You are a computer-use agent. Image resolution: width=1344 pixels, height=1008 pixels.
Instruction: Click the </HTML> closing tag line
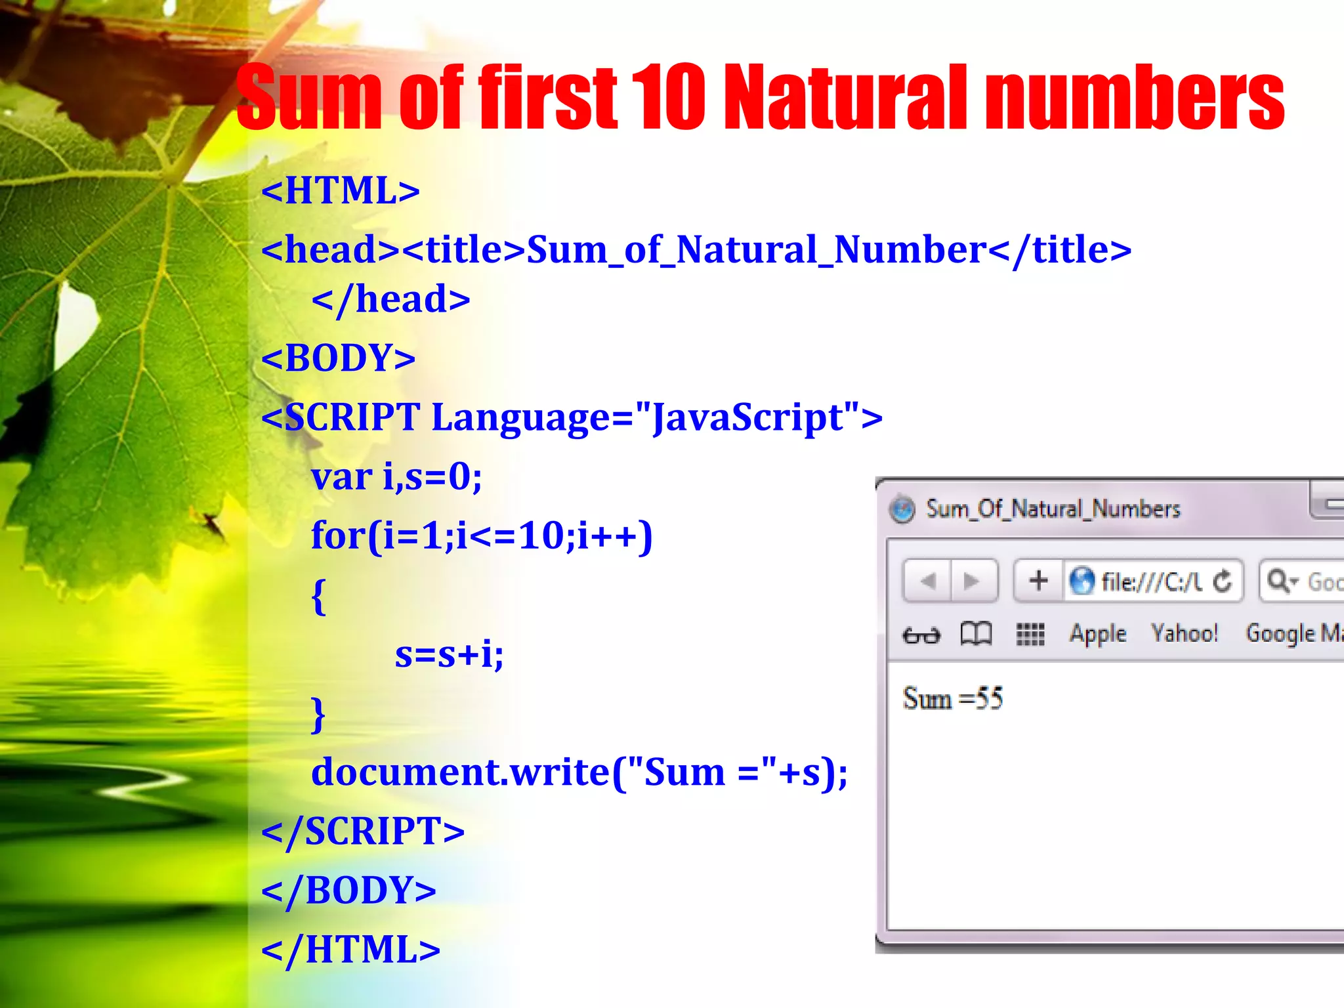point(350,950)
